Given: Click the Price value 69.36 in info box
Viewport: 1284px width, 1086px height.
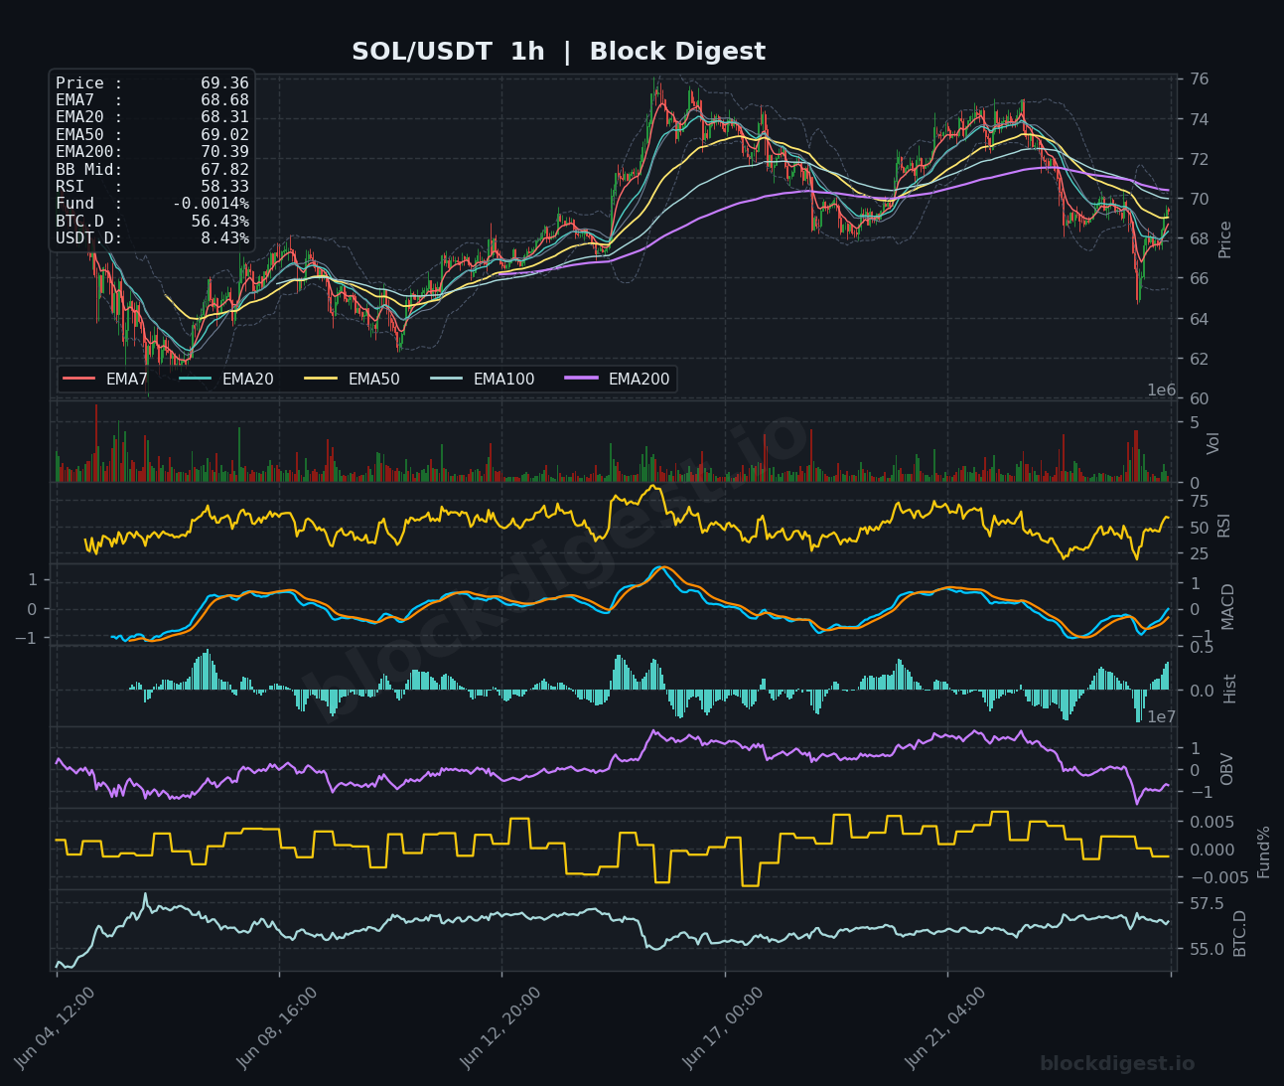Looking at the screenshot, I should coord(224,83).
